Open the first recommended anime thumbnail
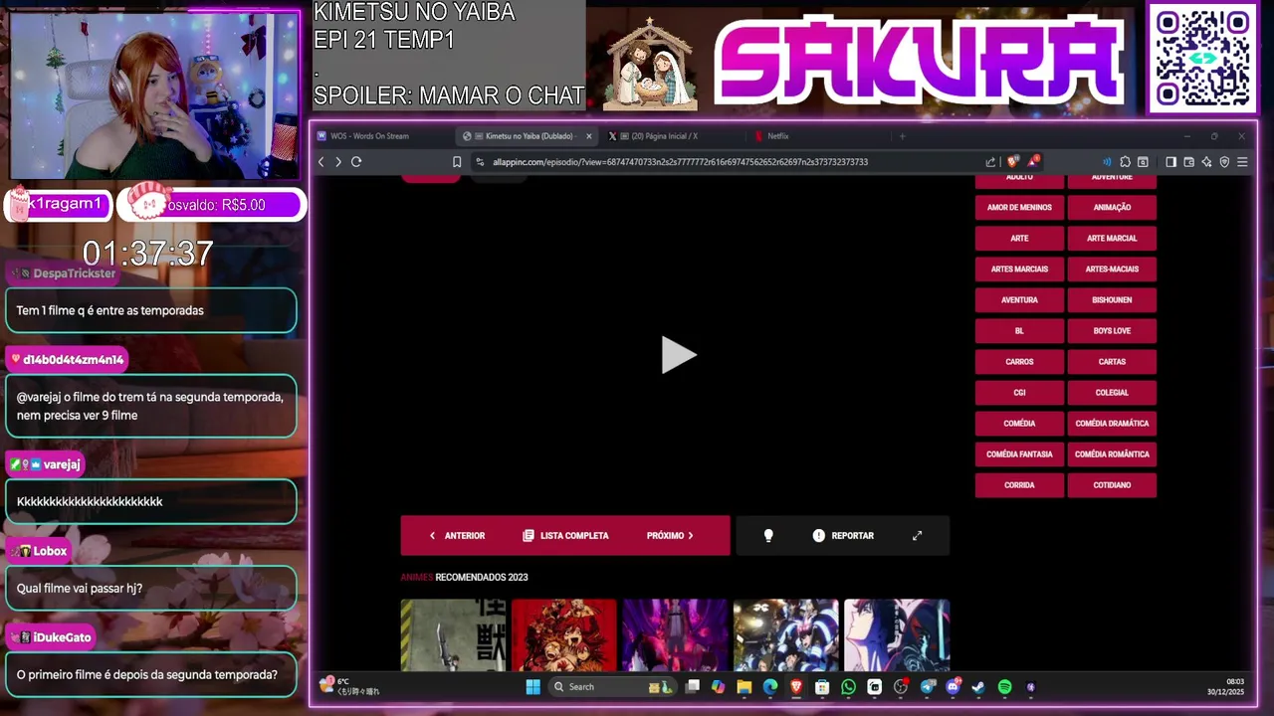The height and width of the screenshot is (716, 1274). pos(453,635)
